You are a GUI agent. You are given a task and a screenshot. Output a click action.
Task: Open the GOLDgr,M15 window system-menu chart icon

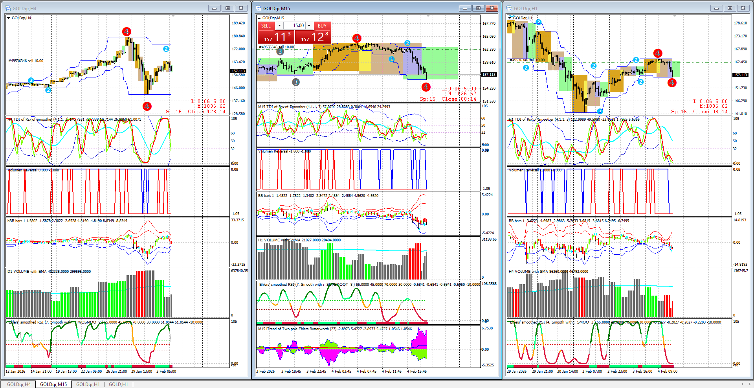pos(259,8)
